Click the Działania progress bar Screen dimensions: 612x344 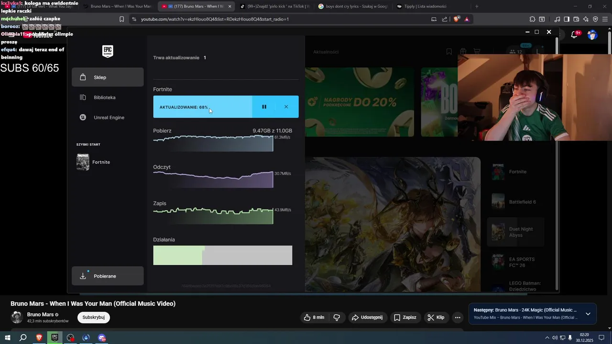click(223, 255)
